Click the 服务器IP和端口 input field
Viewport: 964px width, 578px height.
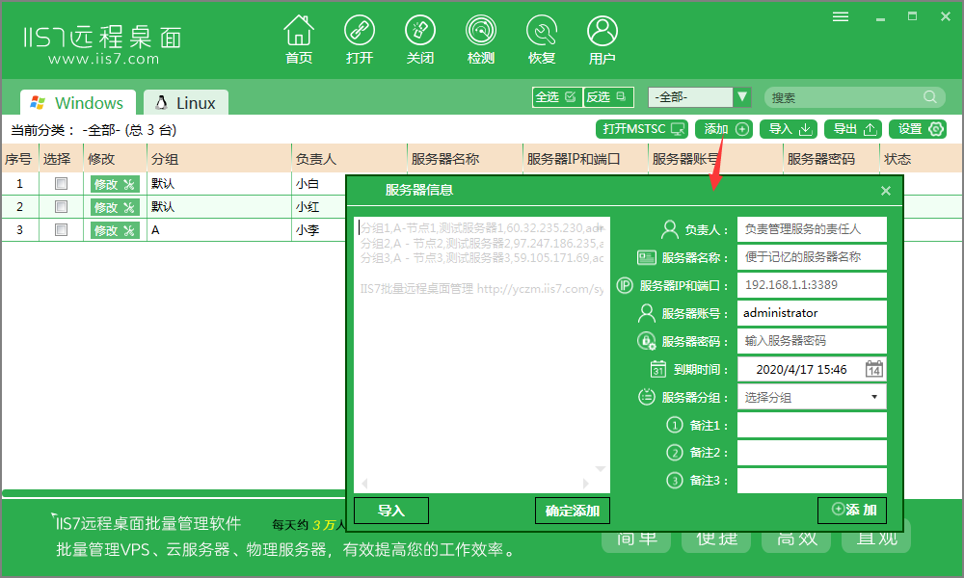812,285
